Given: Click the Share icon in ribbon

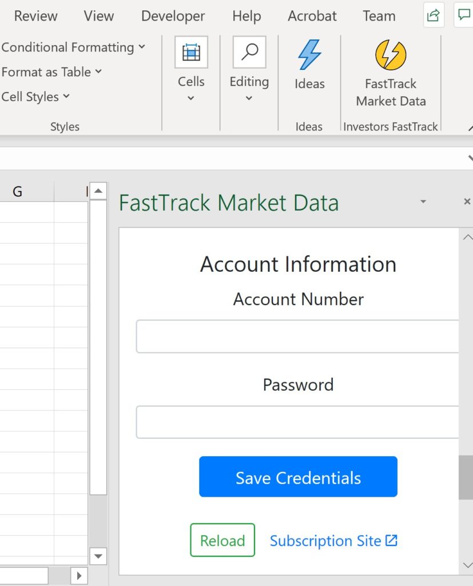Looking at the screenshot, I should [434, 15].
